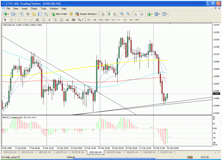Viewport: 222px width, 160px height.
Task: Open the Charts menu
Action: tap(34, 8)
